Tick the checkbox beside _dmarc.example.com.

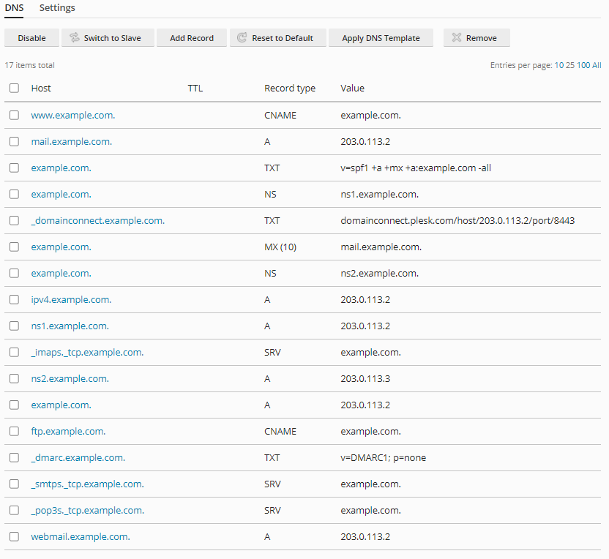pos(15,458)
